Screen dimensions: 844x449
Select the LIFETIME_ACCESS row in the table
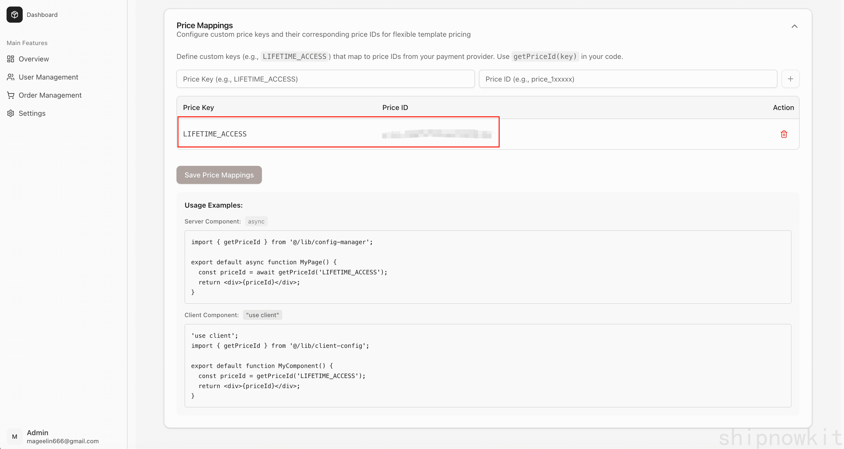[x=338, y=133]
